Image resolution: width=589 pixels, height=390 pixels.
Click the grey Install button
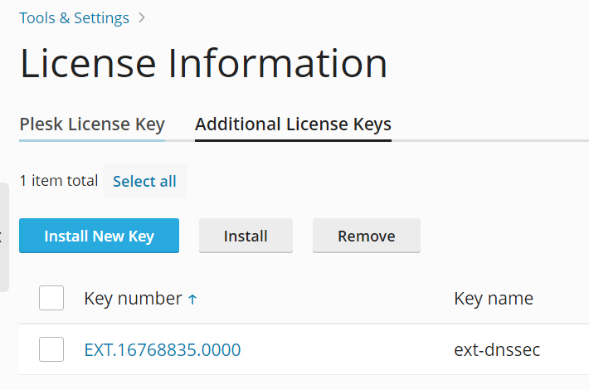click(246, 236)
